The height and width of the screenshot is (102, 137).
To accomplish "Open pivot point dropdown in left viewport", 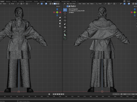I will pos(18,4).
